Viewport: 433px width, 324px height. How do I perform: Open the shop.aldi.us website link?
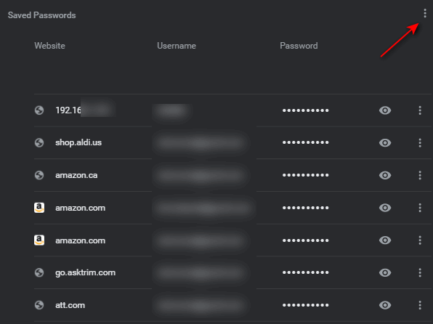click(x=78, y=142)
